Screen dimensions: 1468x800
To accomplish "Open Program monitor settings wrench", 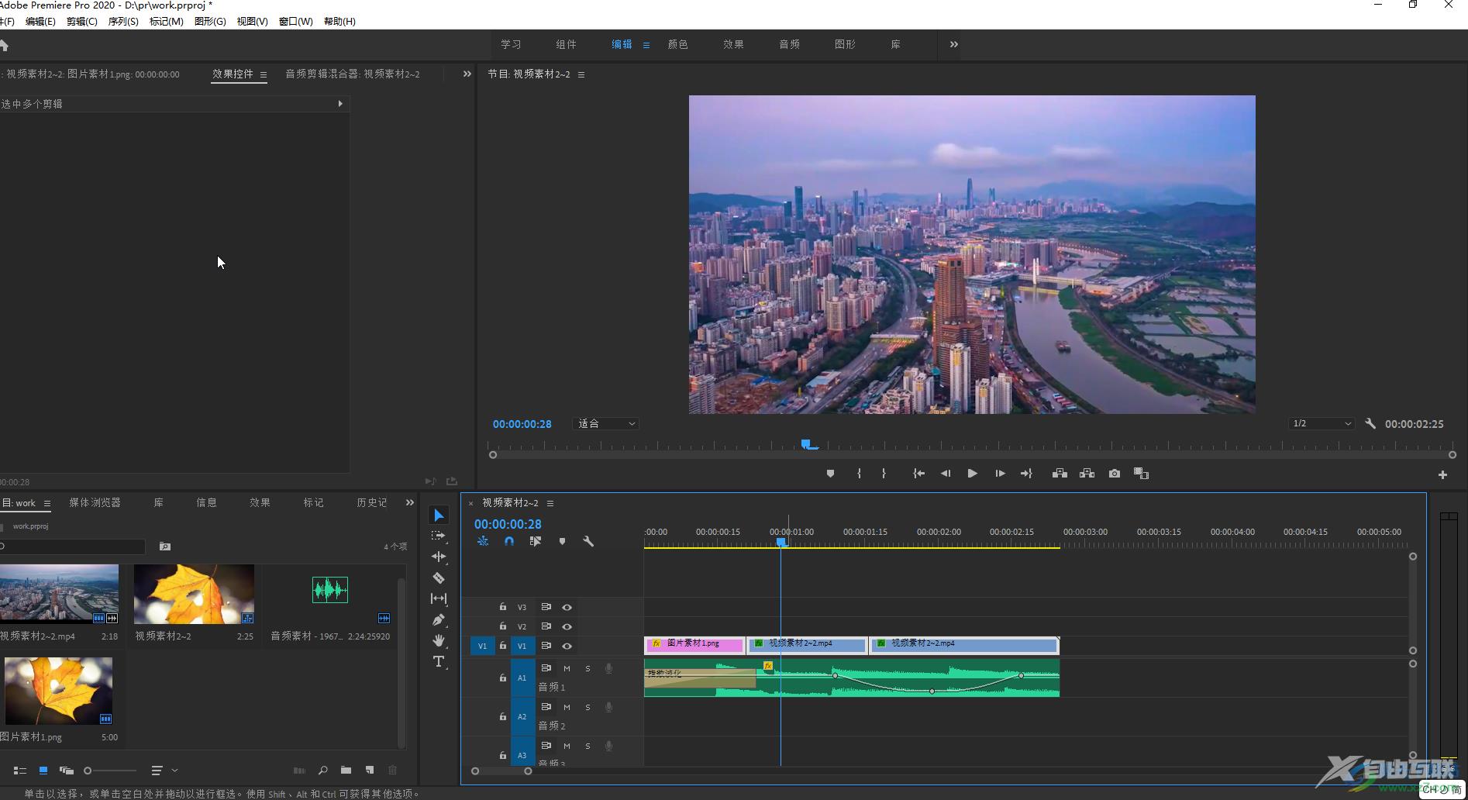I will tap(1370, 424).
